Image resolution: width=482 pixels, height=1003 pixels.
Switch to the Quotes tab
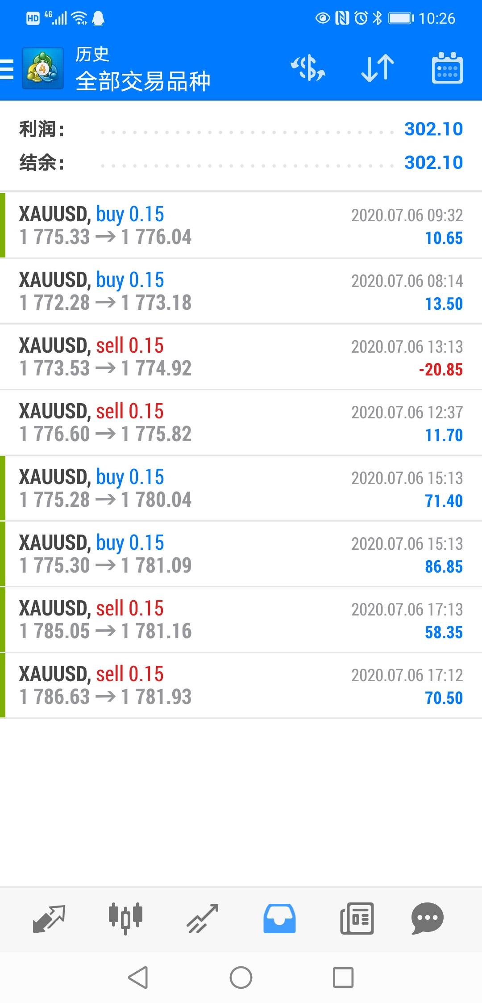(49, 919)
